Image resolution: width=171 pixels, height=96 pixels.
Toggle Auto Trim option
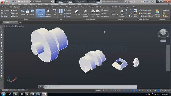click(x=135, y=13)
